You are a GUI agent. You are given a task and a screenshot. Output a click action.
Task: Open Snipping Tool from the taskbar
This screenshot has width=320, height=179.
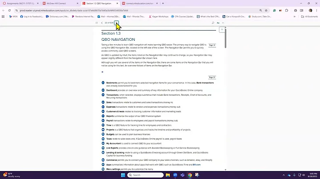coord(197,175)
